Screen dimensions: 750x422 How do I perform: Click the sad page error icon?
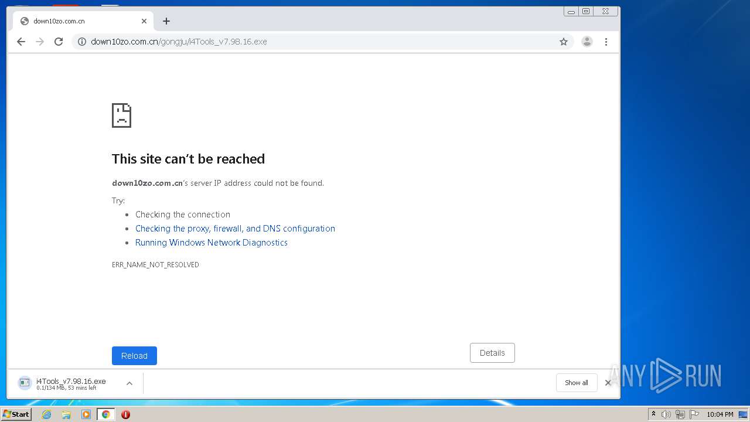point(121,115)
